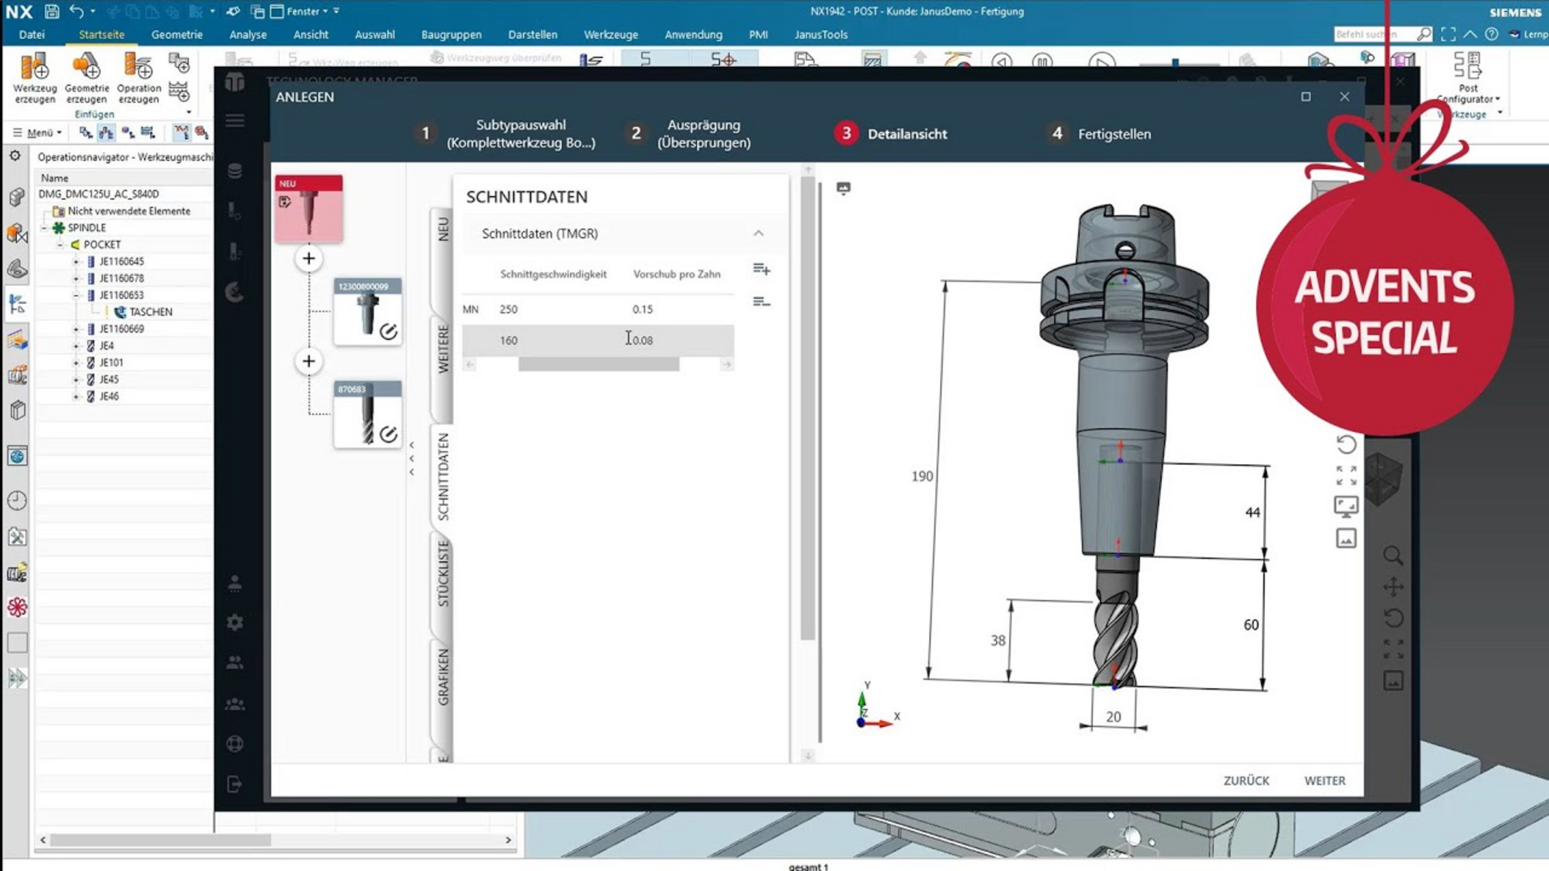This screenshot has width=1549, height=871.
Task: Open the hamburger menu in Technology Manager
Action: click(235, 121)
